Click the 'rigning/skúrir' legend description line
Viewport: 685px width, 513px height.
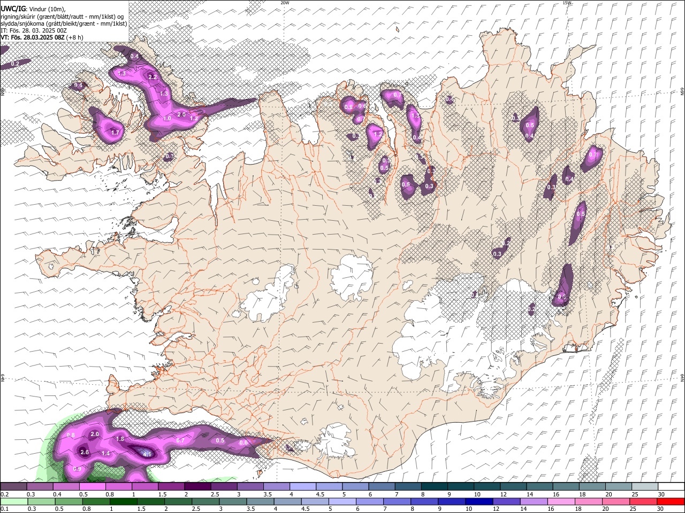coord(62,17)
